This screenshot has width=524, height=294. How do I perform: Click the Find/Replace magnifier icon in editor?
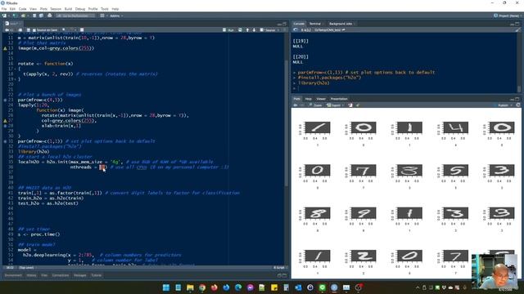pyautogui.click(x=64, y=30)
